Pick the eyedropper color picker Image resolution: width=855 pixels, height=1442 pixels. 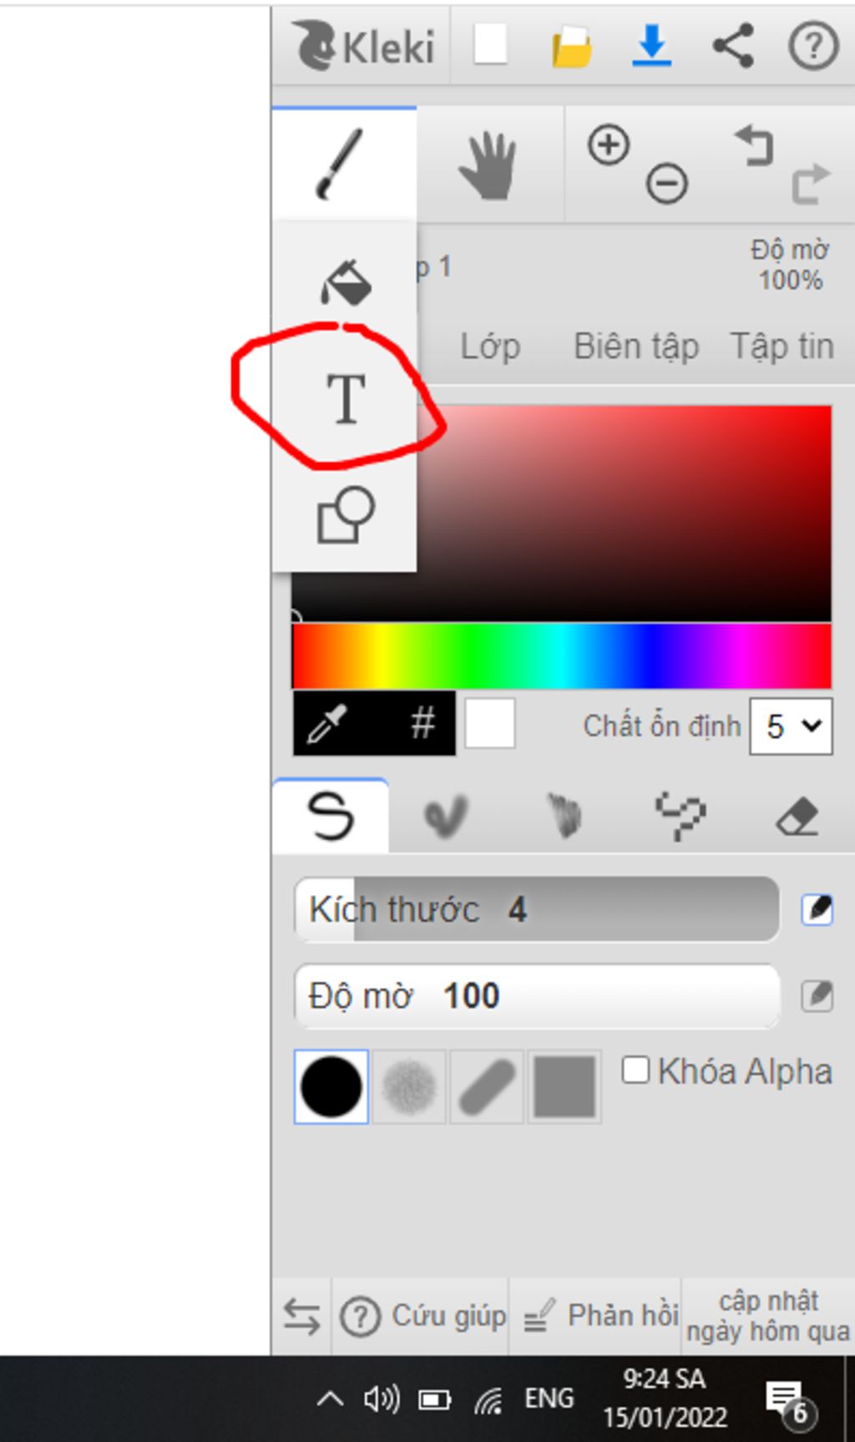coord(326,723)
